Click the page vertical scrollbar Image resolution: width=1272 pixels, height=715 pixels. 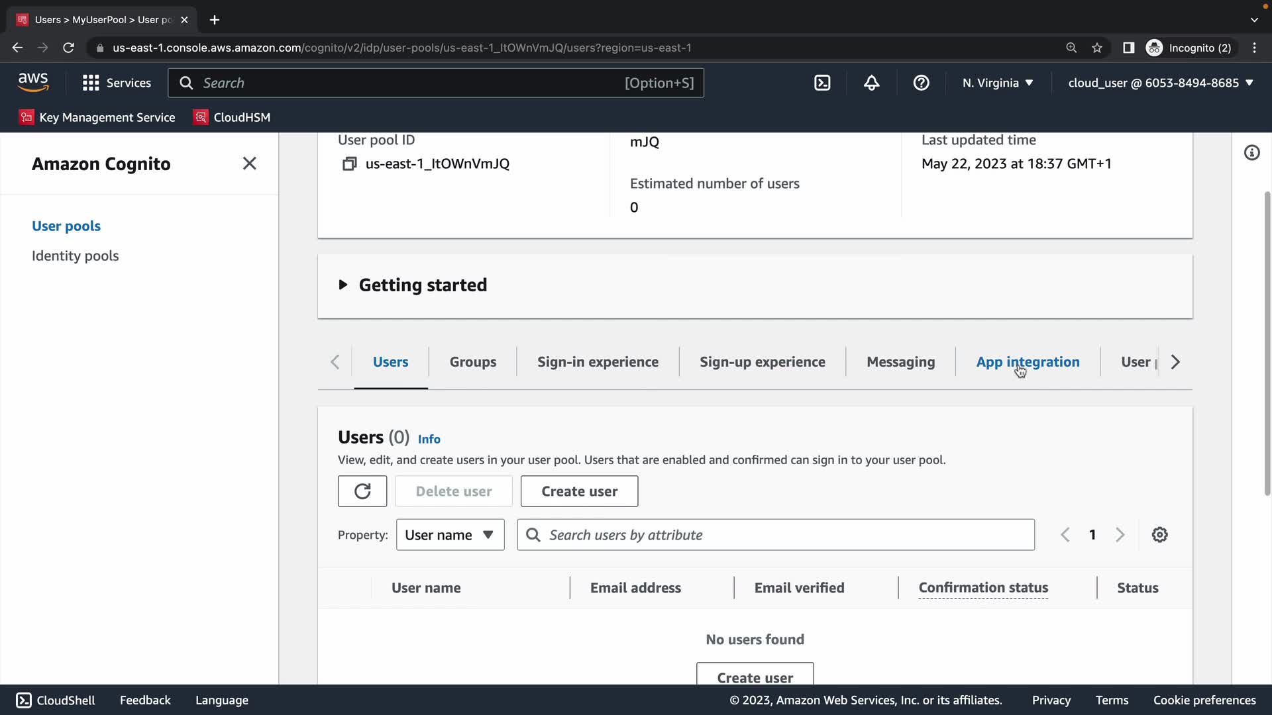(x=1267, y=344)
